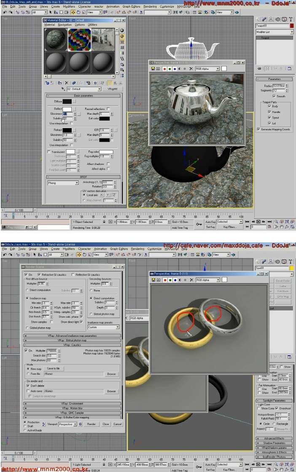
Task: Click eyedropper Pick Material from Object icon
Action: (x=63, y=89)
